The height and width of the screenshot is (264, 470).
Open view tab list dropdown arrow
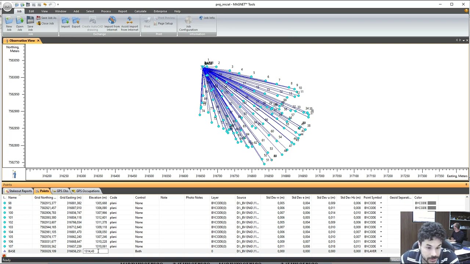tap(464, 40)
